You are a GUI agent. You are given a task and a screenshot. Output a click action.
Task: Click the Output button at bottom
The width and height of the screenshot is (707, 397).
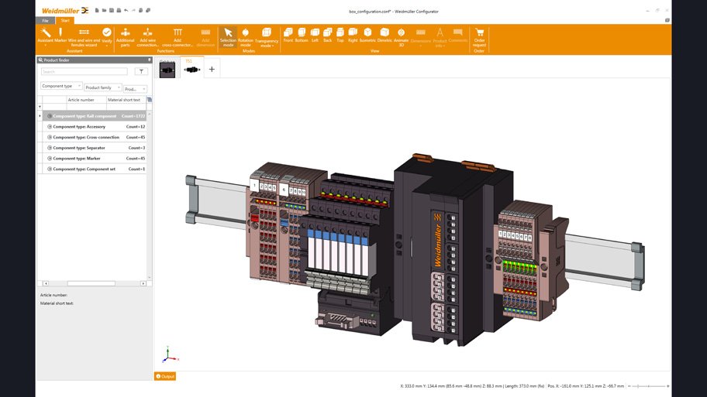165,376
